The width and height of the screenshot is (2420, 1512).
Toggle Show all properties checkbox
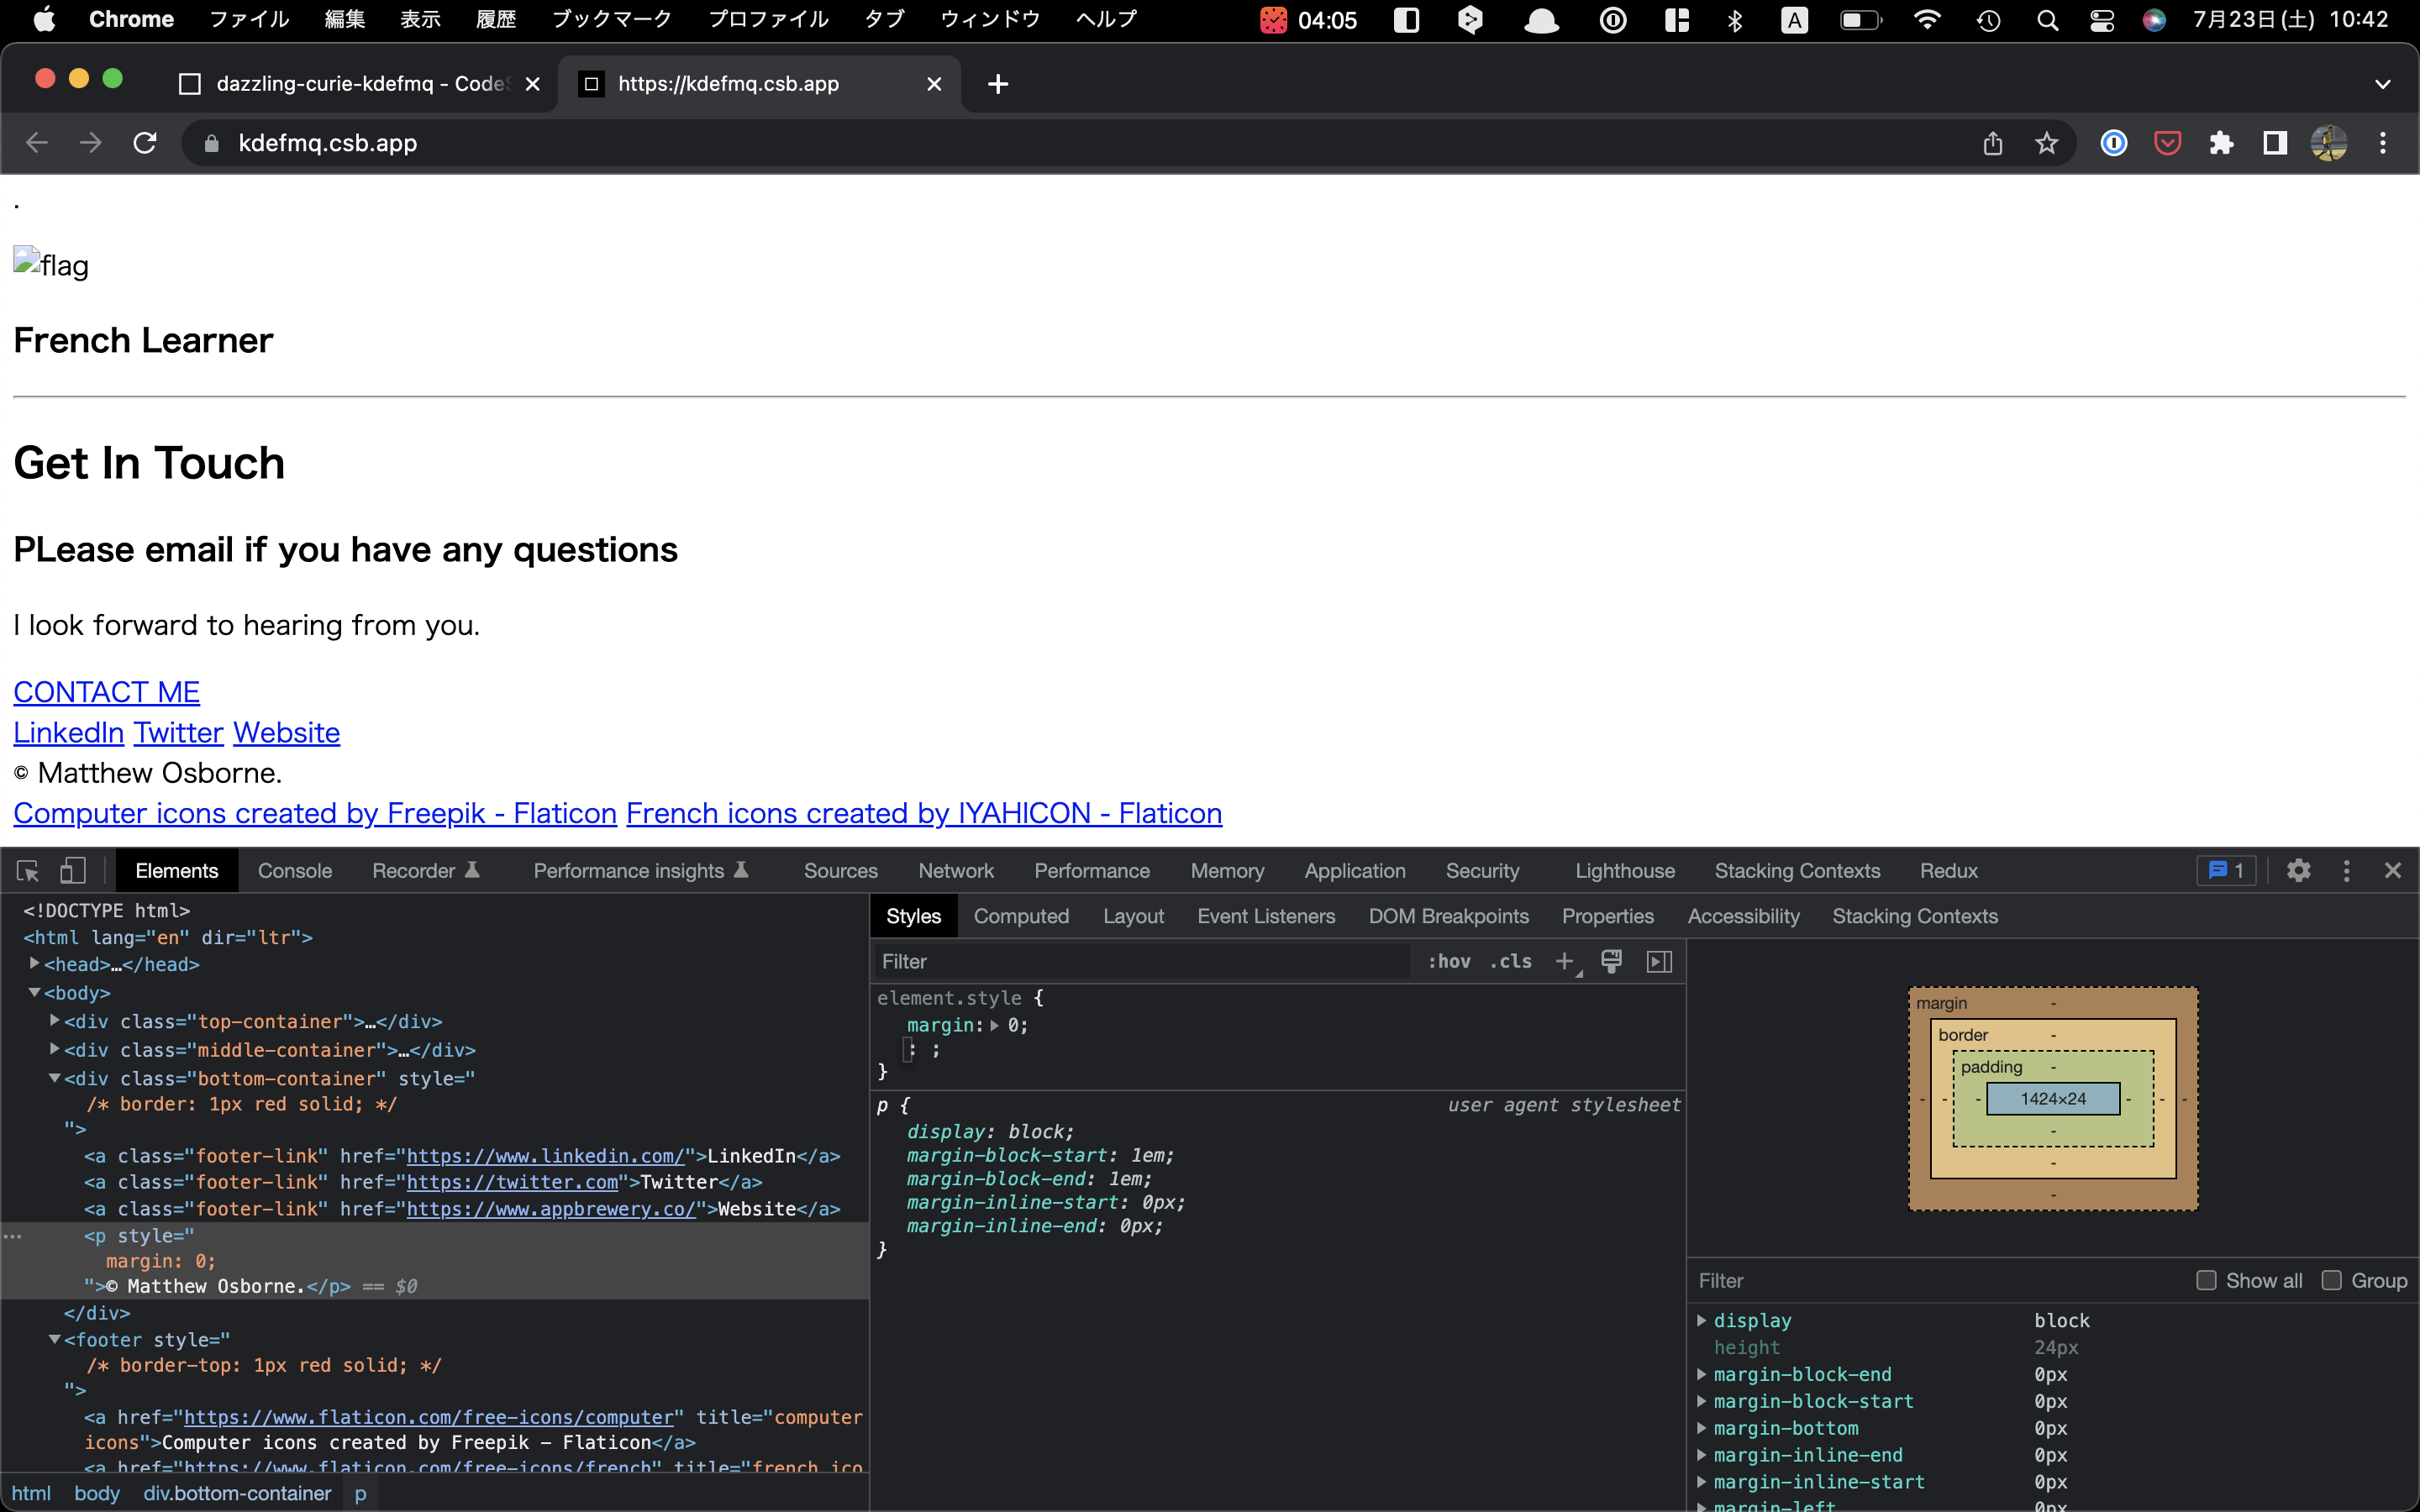pos(2204,1280)
